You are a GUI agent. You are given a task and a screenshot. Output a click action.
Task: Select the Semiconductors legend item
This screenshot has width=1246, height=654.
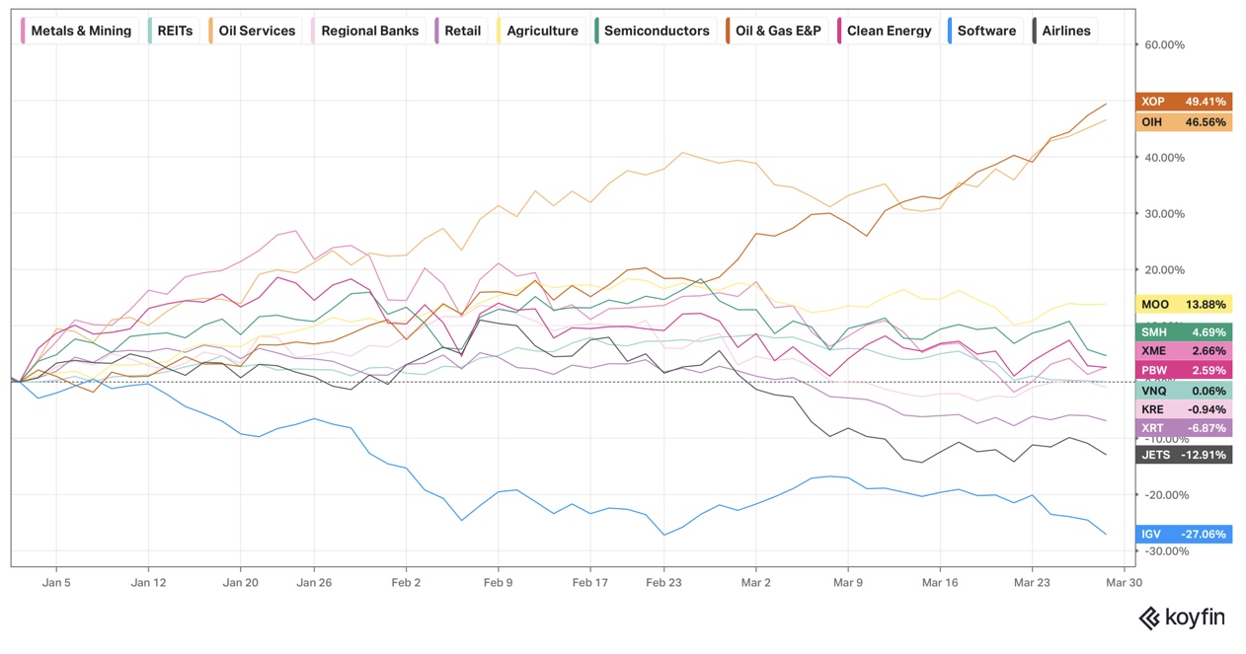pyautogui.click(x=656, y=31)
